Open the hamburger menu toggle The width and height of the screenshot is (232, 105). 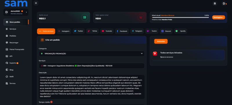coord(36,3)
